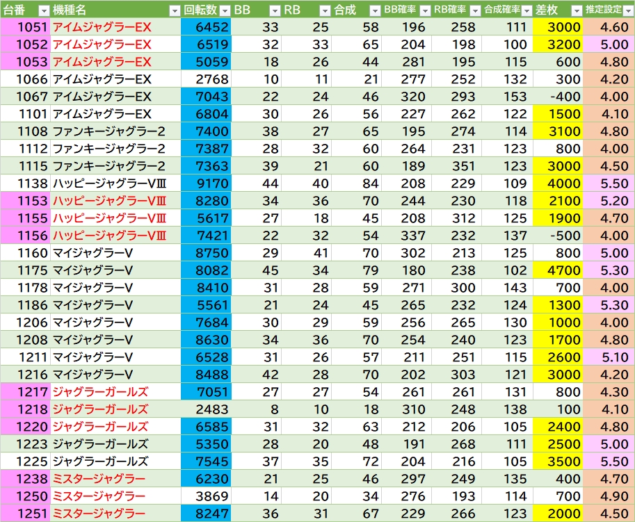Select machine number cell 1051
The image size is (635, 522).
(x=25, y=27)
